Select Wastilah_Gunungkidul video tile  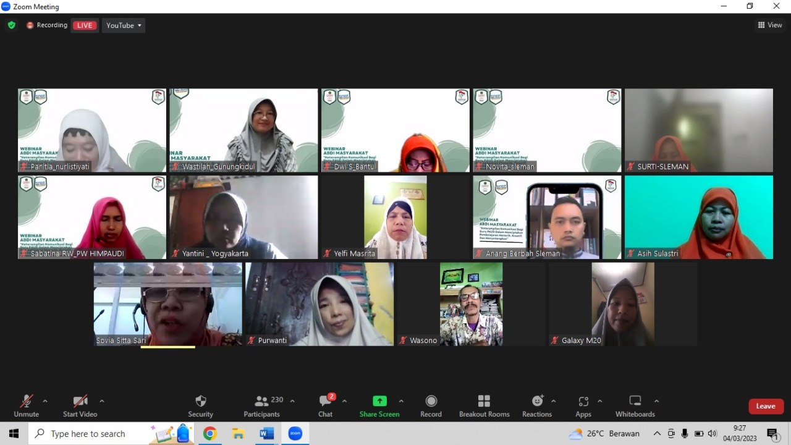click(243, 130)
